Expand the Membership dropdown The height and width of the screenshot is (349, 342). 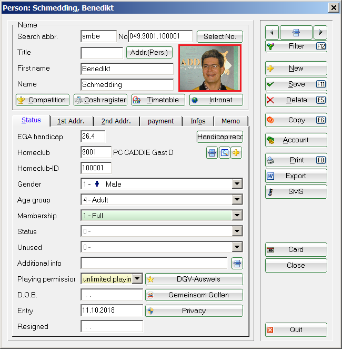point(237,216)
